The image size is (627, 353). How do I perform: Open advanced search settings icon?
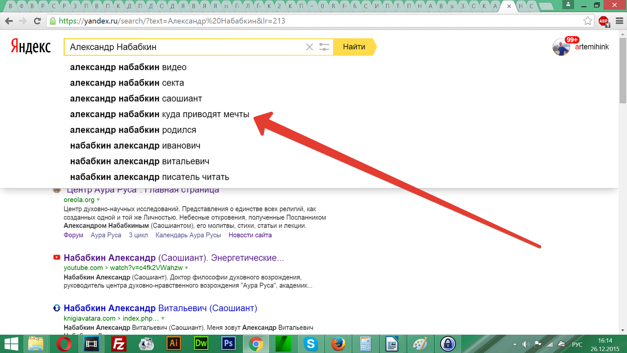click(324, 47)
